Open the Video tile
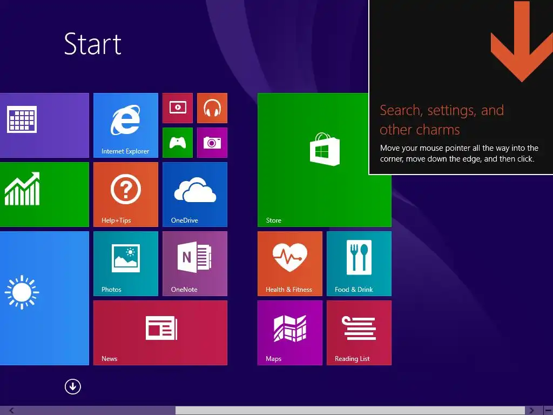The image size is (553, 415). 177,108
